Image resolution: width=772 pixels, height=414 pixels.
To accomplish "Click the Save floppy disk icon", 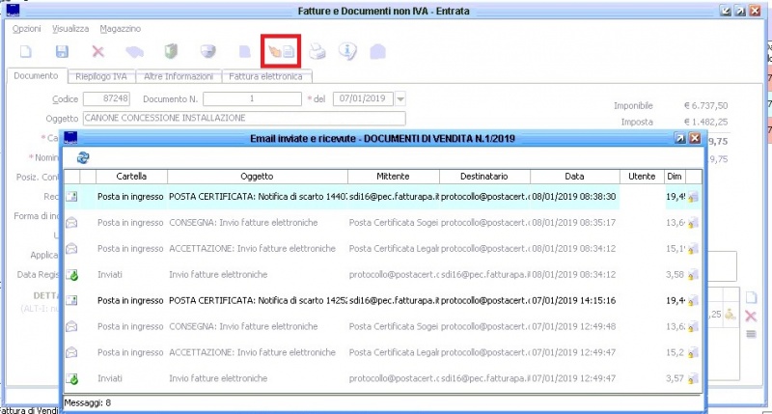I will coord(62,51).
